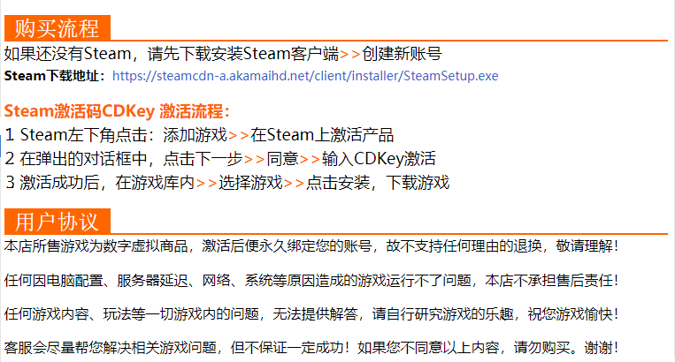Screen dimensions: 675x362
Task: Click the sentence starting 客服会尽量帮您解决
Action: click(x=311, y=347)
